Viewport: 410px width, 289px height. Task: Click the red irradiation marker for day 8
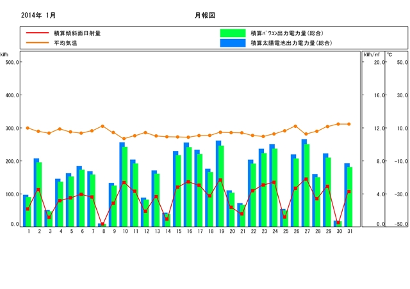pyautogui.click(x=102, y=224)
